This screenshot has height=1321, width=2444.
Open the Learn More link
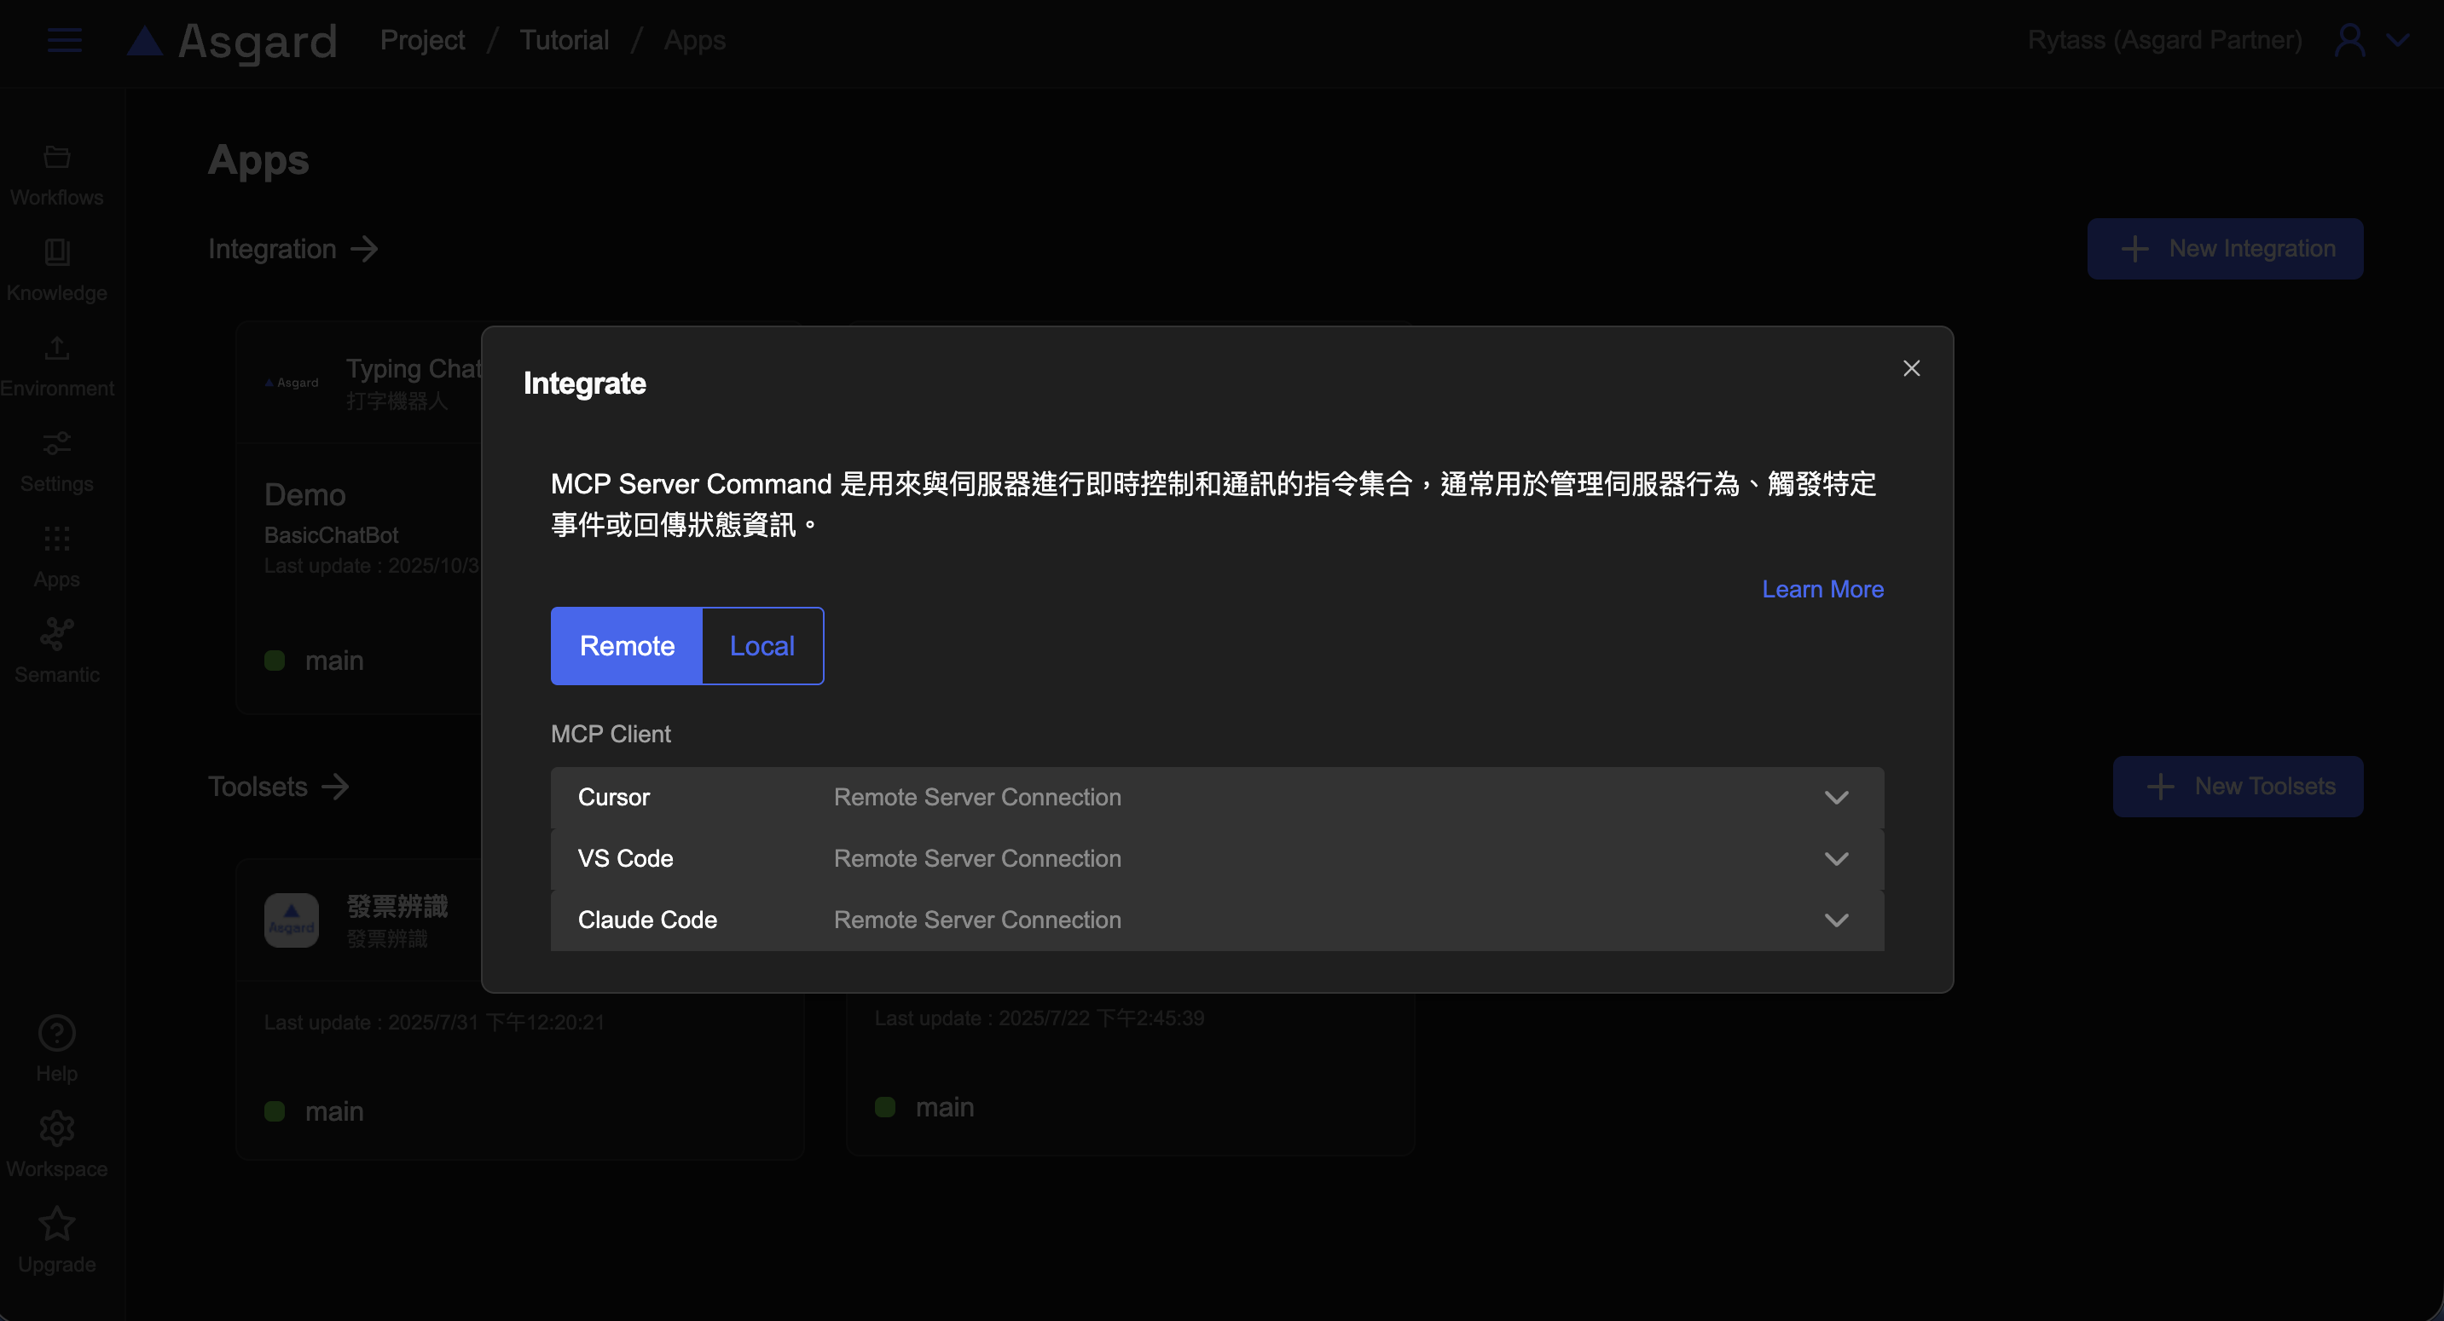[1821, 589]
